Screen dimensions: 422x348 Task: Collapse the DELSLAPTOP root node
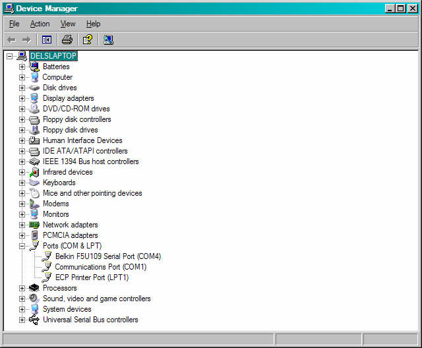pos(9,56)
